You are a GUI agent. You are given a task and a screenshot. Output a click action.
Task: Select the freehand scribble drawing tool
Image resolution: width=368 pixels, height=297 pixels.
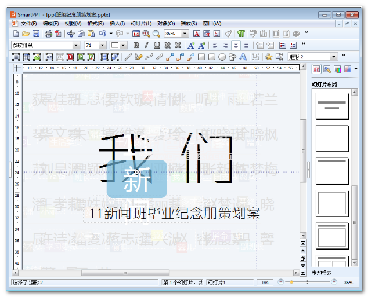click(139, 57)
